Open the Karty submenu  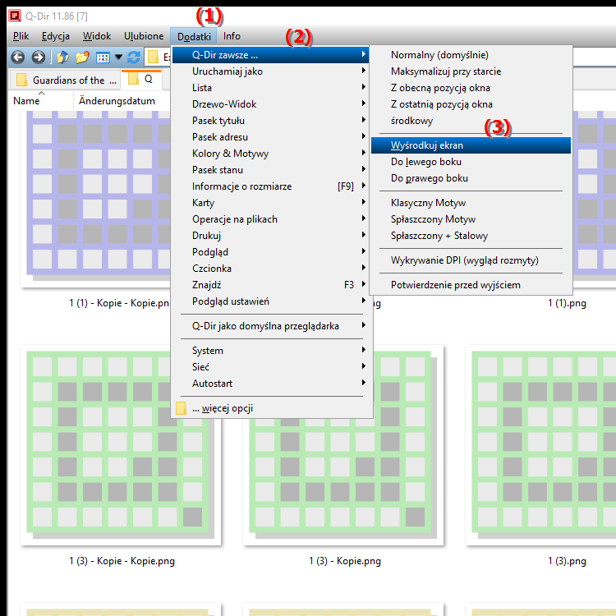pos(270,203)
